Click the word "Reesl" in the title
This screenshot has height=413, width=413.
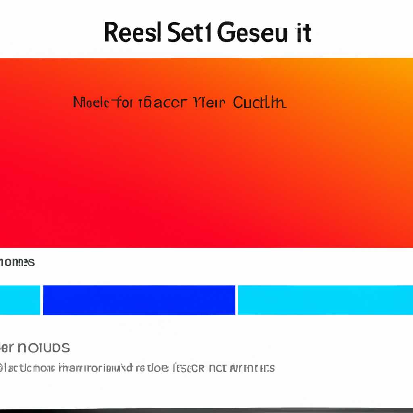point(132,32)
